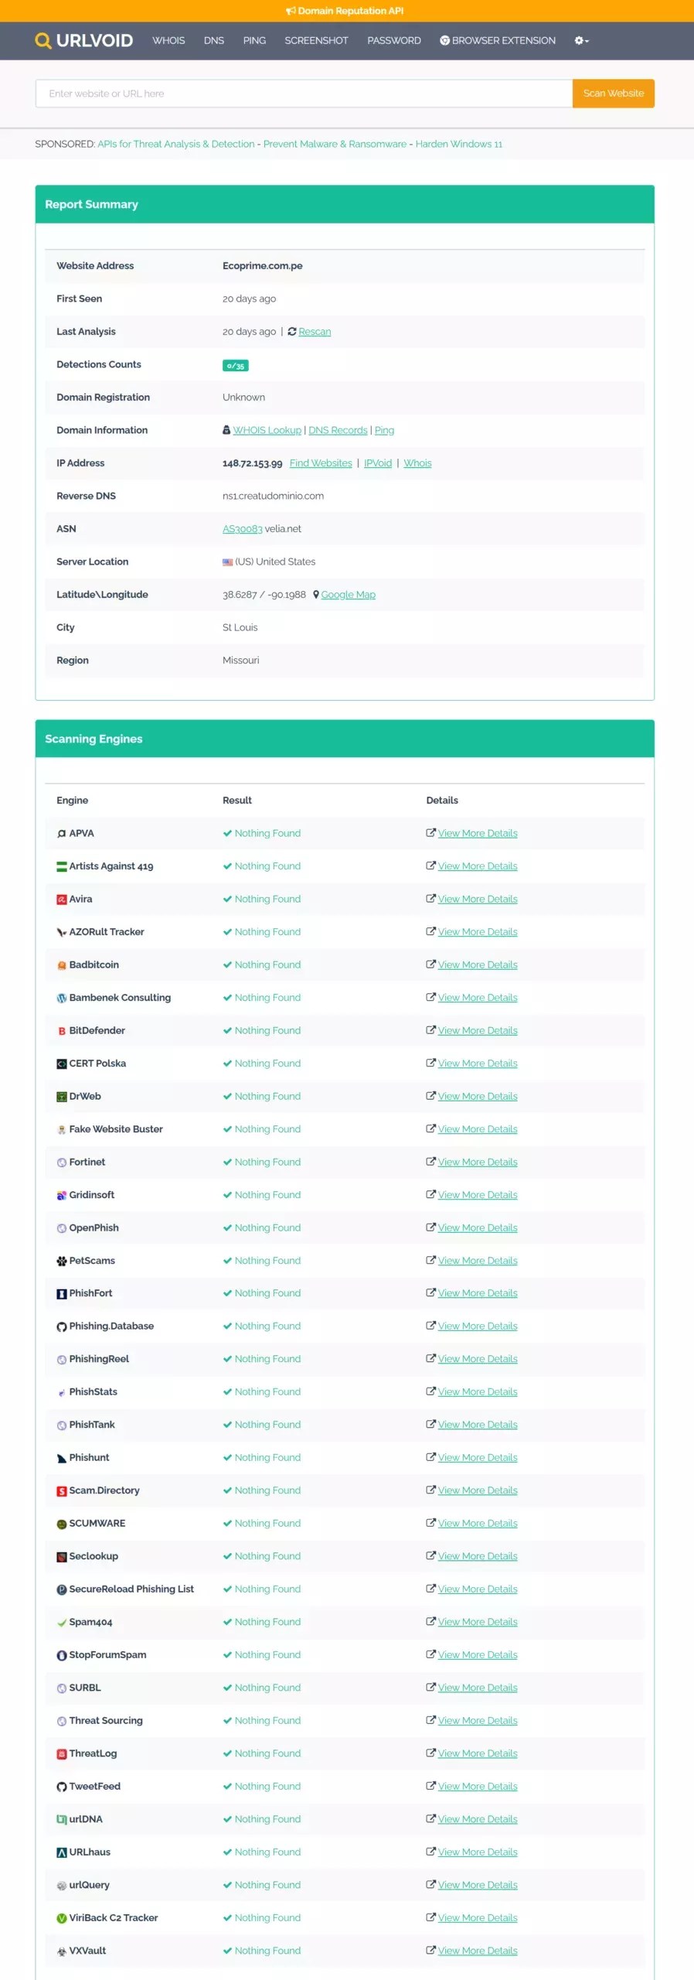Image resolution: width=694 pixels, height=1980 pixels.
Task: Select SCREENSHOT in the top navigation
Action: [316, 40]
